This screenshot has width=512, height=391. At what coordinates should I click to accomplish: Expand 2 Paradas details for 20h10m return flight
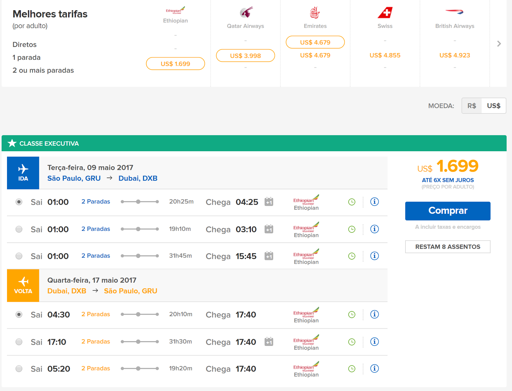coord(96,314)
